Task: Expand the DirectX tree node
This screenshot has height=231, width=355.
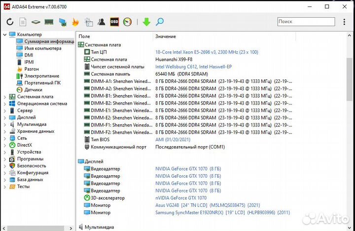Action: click(5, 145)
